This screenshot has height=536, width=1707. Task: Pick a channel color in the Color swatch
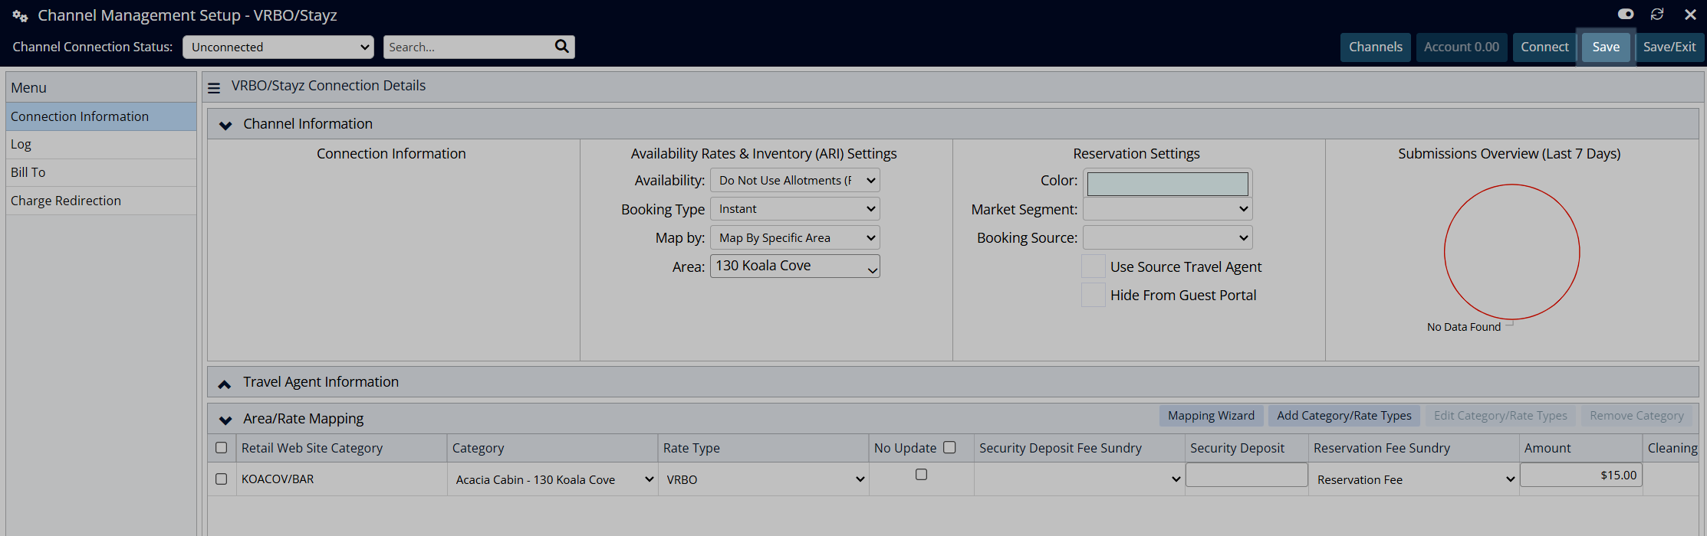[x=1167, y=184]
